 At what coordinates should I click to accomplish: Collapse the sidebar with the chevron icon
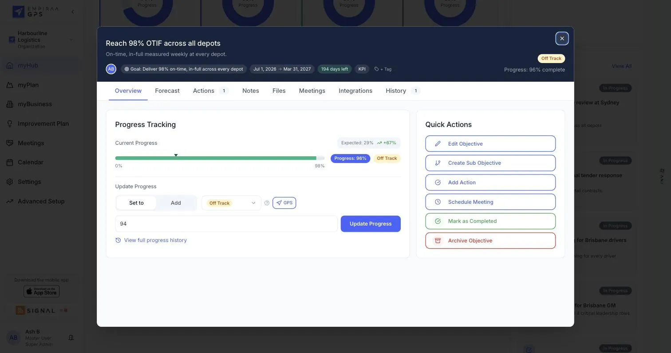click(73, 12)
